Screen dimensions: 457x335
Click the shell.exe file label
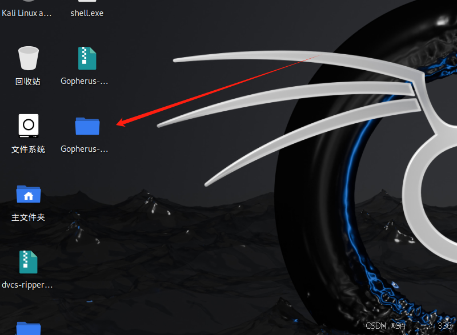[x=87, y=13]
